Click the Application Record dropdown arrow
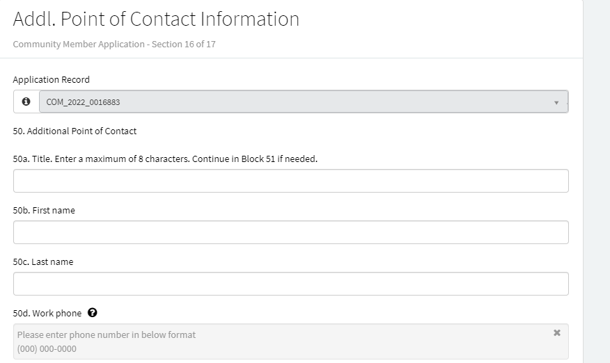The height and width of the screenshot is (363, 610). click(556, 102)
